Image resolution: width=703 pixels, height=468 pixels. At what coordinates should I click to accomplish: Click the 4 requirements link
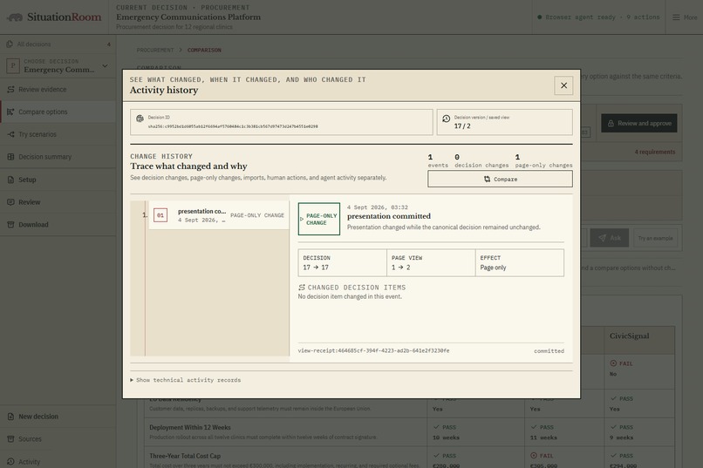pos(654,153)
